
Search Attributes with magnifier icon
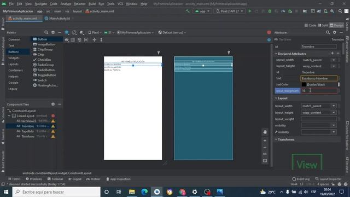[328, 32]
